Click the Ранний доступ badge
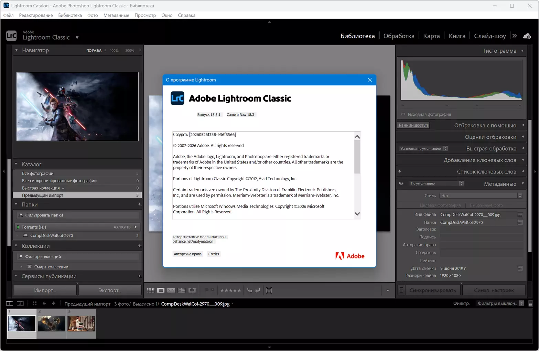Screen dimensions: 539x351 click(x=413, y=125)
